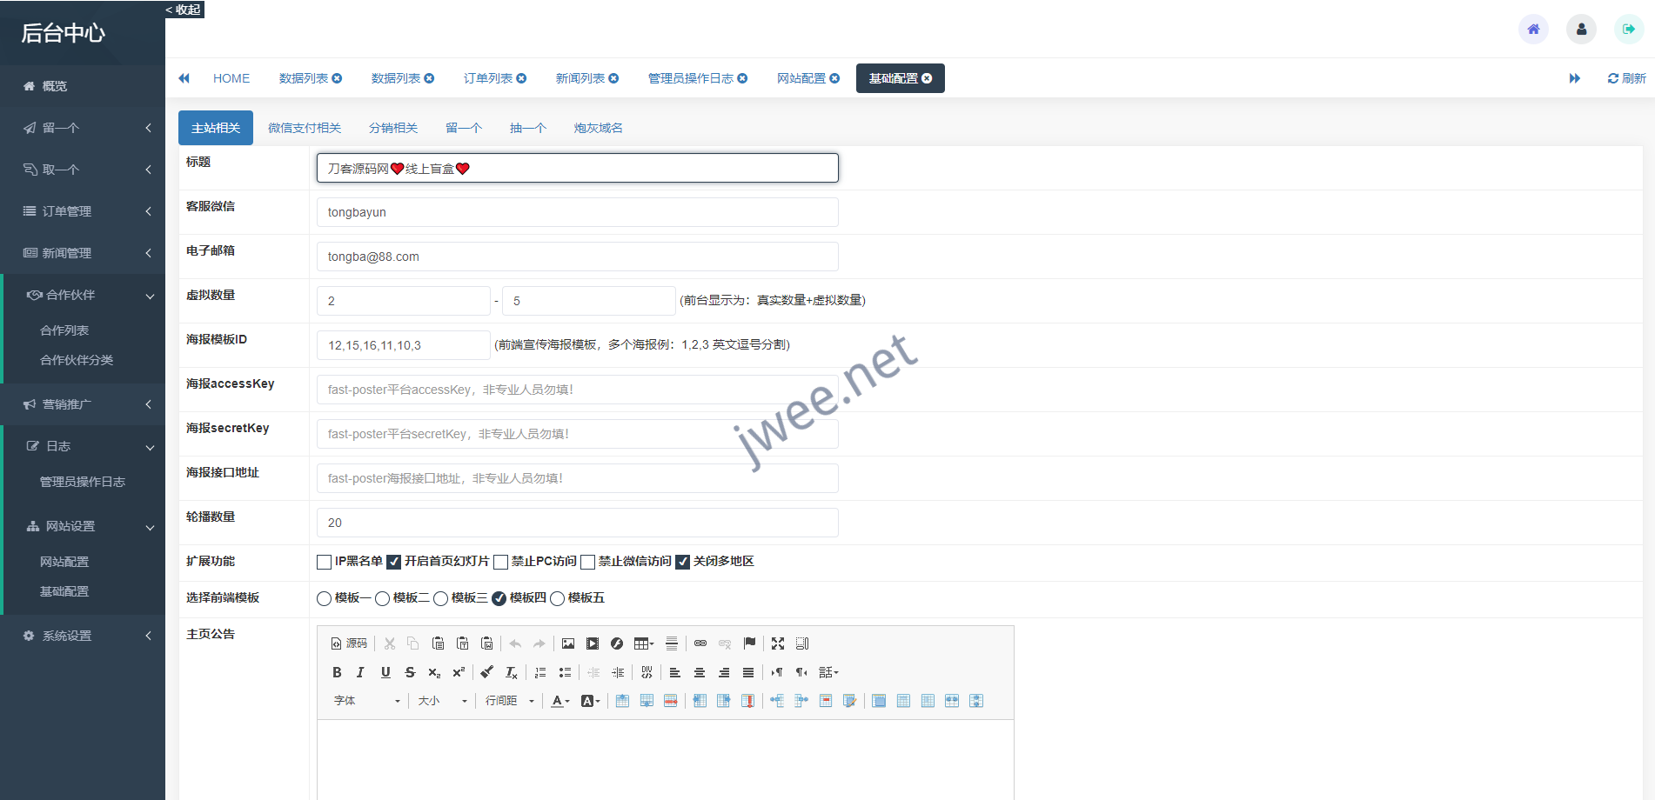Open the insert table dropdown
The width and height of the screenshot is (1655, 800).
tap(644, 643)
